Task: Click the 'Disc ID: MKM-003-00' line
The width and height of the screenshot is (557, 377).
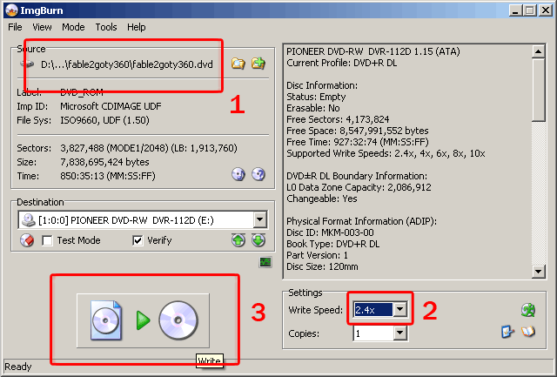Action: coord(330,232)
